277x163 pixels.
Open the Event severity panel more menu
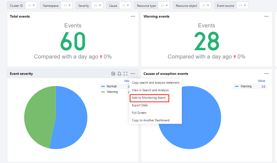pos(133,74)
